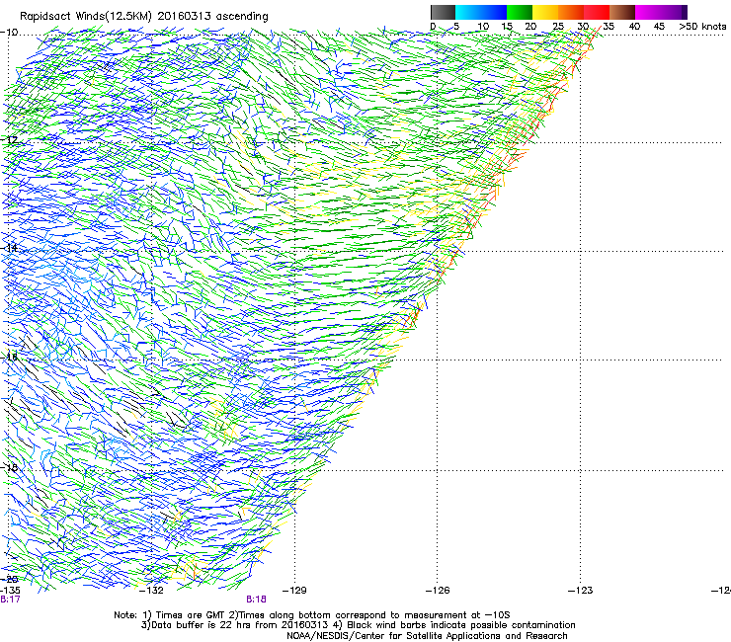The image size is (731, 642).
Task: Pick the orange 25-30 knots legend swatch
Action: (x=571, y=12)
